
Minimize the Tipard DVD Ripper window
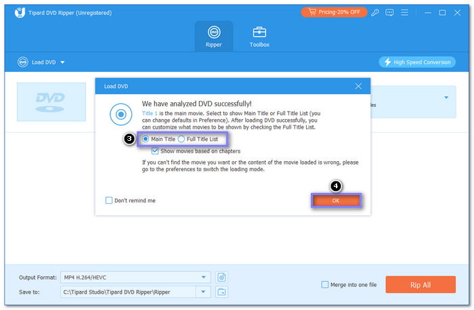[x=428, y=13]
